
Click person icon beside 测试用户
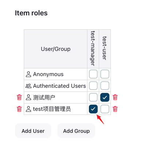coord(29,97)
